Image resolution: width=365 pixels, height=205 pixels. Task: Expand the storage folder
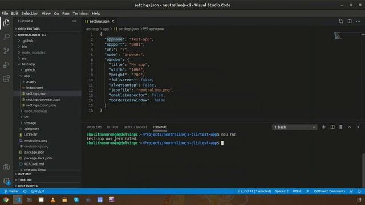click(47, 123)
